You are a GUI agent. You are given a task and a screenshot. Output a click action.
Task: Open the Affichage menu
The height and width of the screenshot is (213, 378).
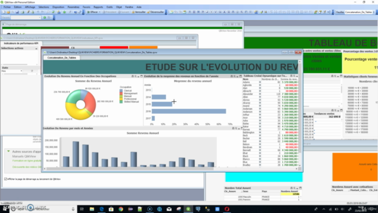pos(30,7)
